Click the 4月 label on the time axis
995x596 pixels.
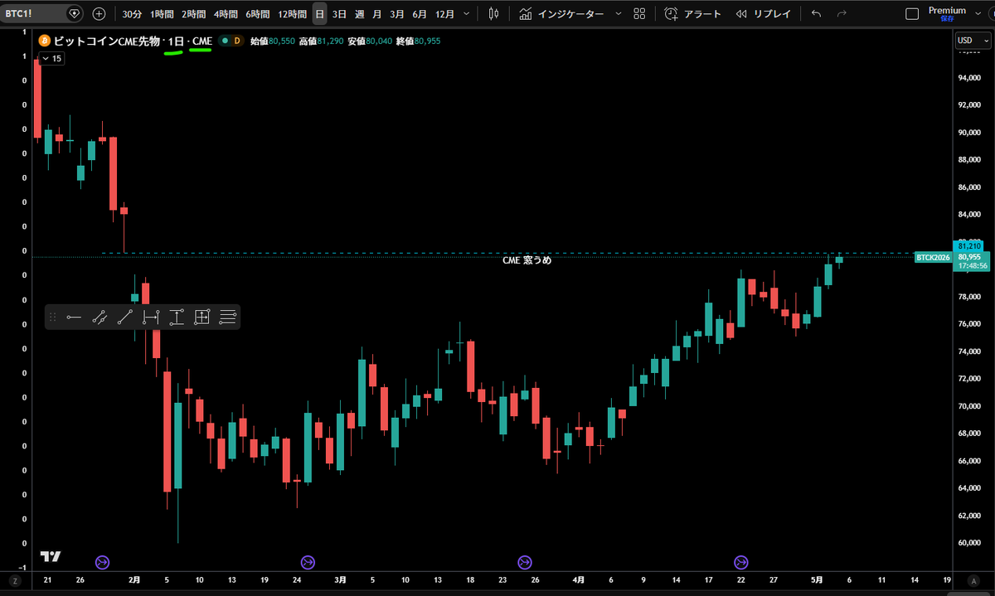[579, 580]
